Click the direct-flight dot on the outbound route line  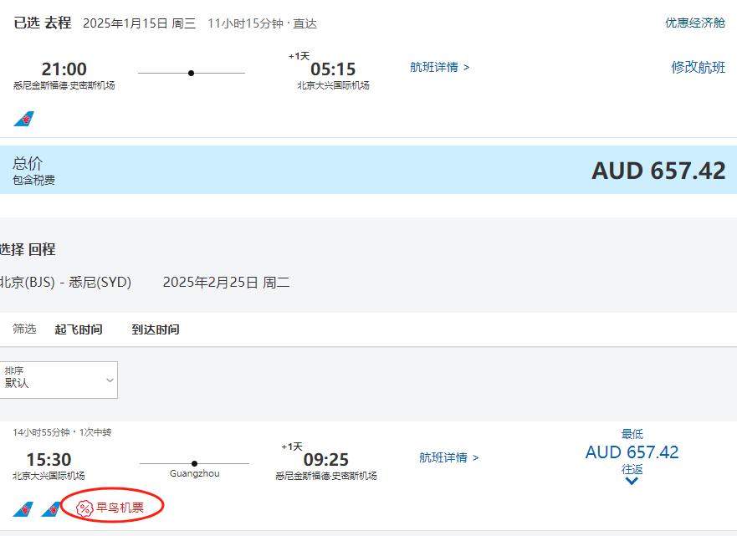192,74
